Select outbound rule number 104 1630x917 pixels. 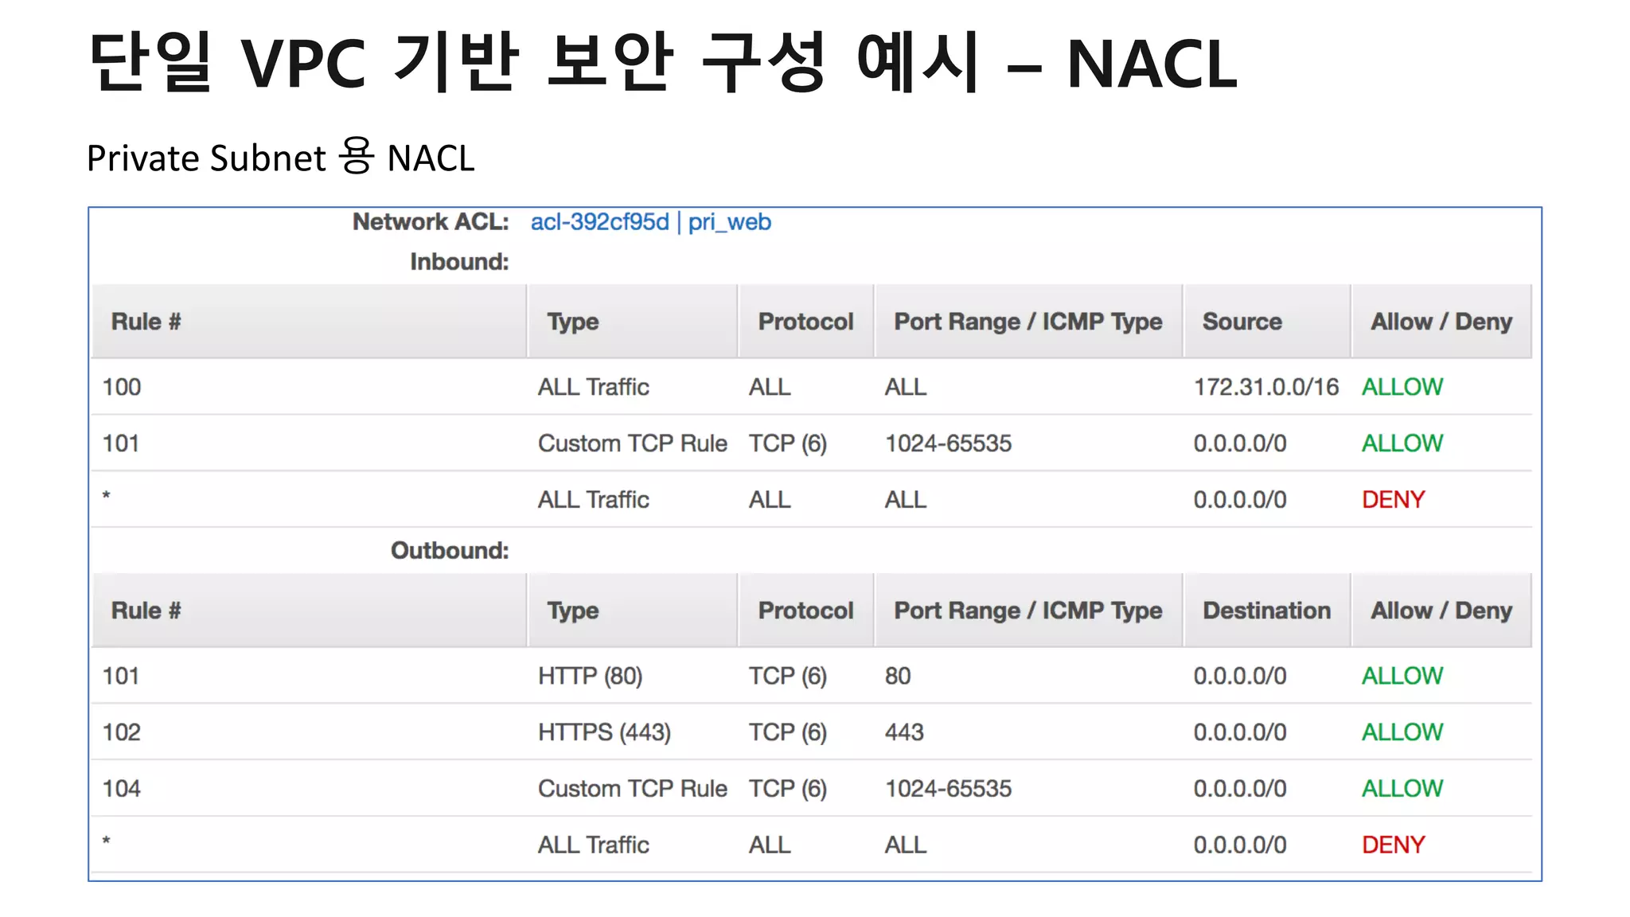tap(122, 789)
